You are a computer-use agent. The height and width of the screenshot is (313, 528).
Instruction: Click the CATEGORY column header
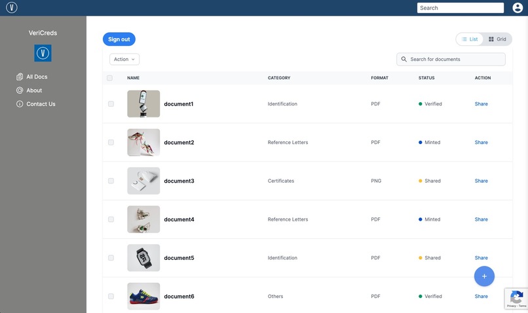tap(279, 78)
